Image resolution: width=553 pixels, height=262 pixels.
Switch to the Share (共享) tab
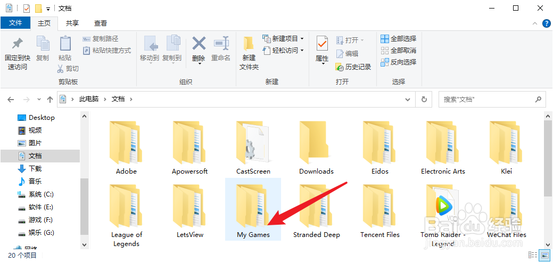pos(72,23)
